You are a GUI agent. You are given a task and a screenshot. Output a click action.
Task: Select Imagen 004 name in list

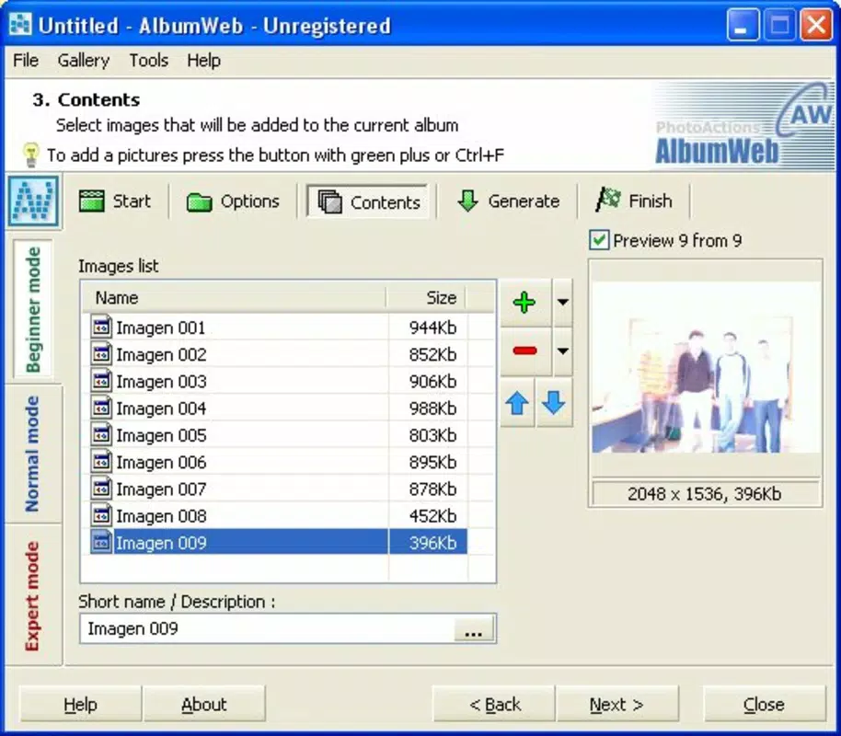[161, 408]
